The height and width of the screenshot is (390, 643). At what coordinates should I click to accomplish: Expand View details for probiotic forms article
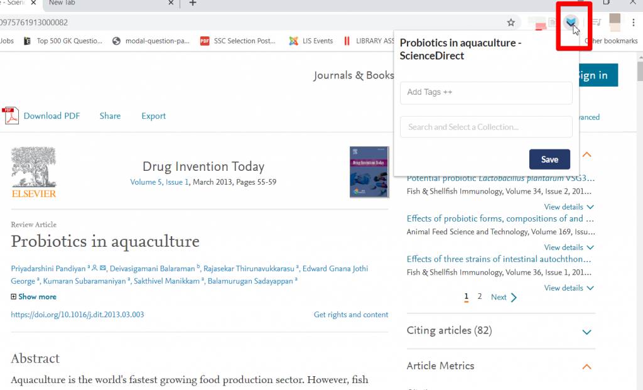(569, 247)
